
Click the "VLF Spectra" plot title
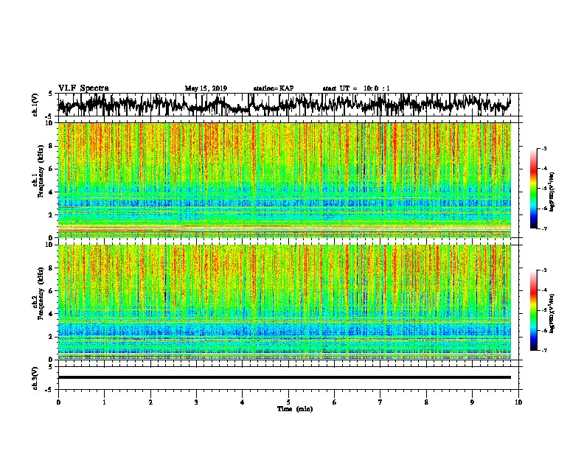pyautogui.click(x=83, y=88)
